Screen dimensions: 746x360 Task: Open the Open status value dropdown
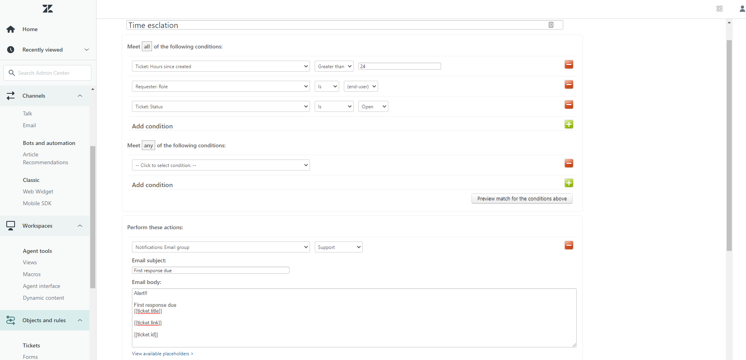point(373,106)
